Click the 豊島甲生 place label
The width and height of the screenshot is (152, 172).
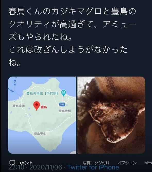click(40, 133)
